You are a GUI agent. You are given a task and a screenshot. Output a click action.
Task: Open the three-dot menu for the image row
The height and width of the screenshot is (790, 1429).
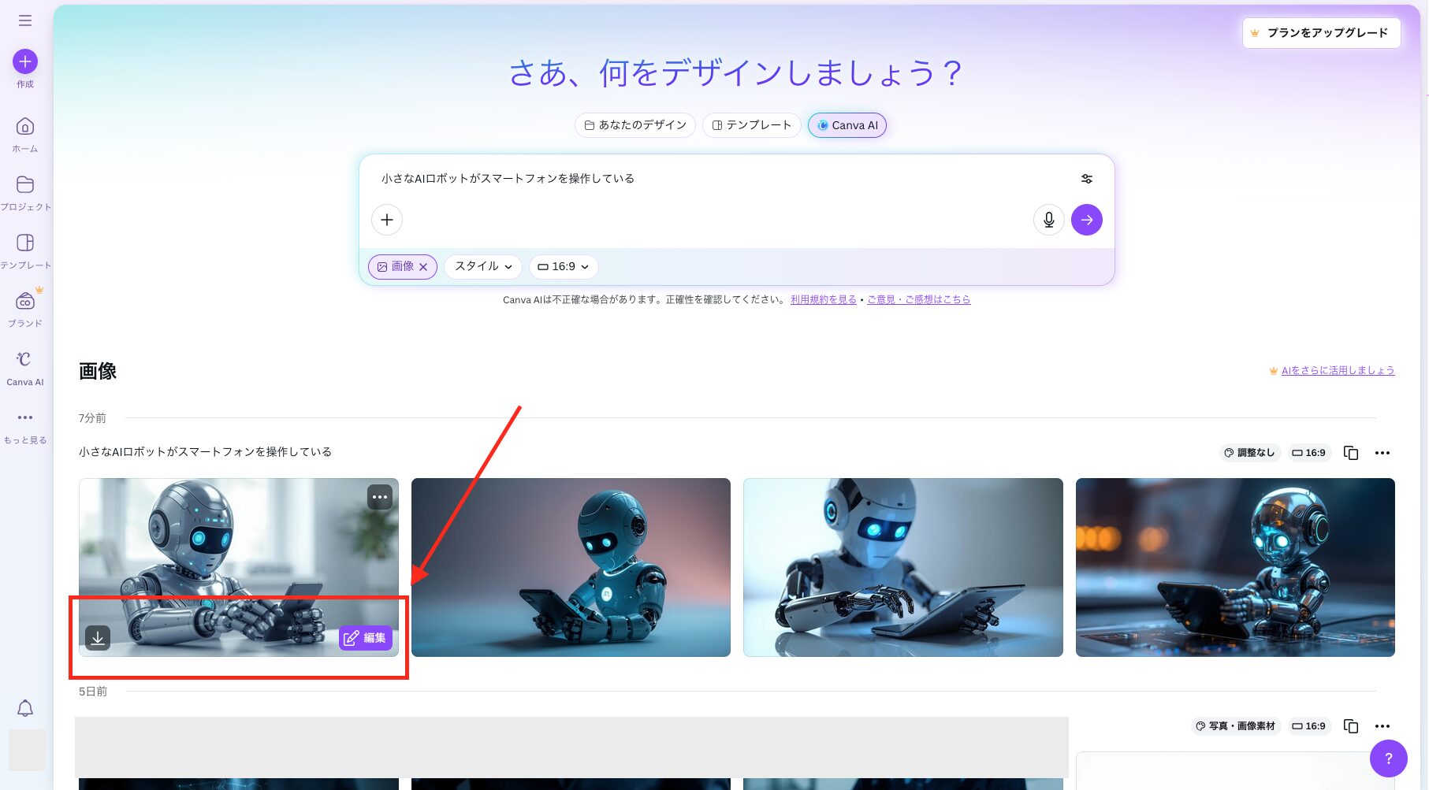click(x=1382, y=453)
